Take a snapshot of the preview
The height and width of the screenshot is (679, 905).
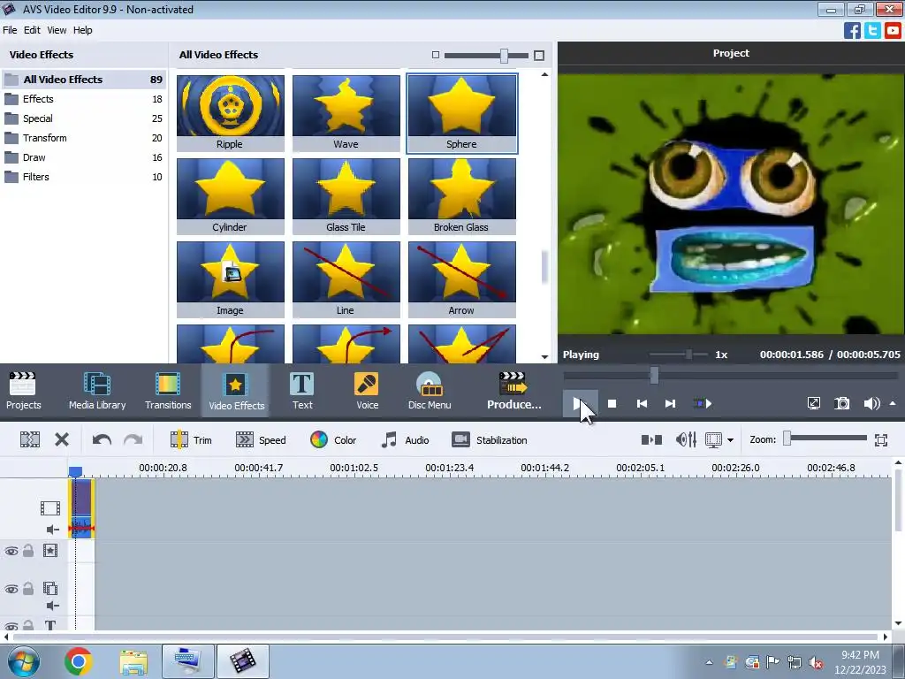(842, 403)
